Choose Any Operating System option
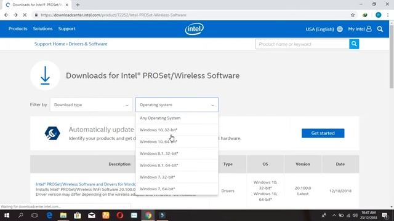The image size is (394, 221). [x=177, y=118]
